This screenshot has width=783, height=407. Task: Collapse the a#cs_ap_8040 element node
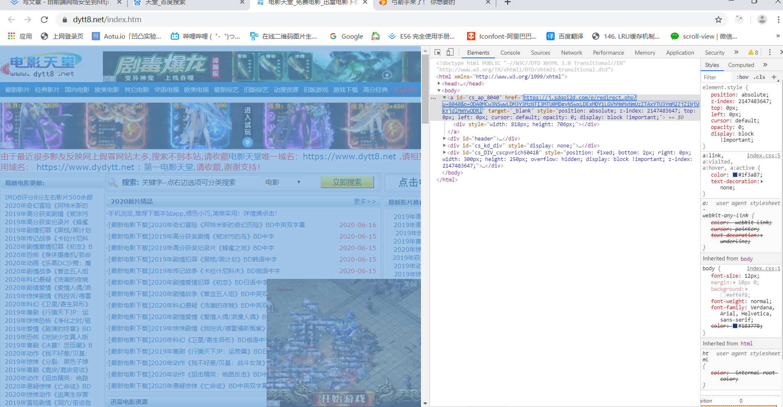(444, 97)
